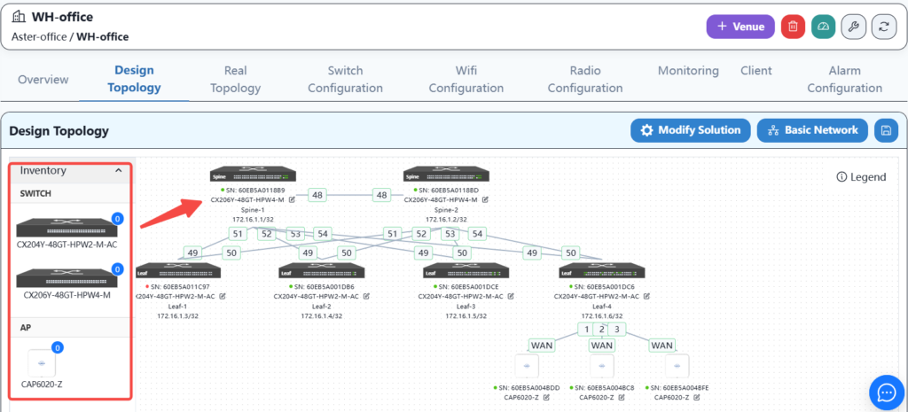The image size is (908, 412).
Task: Click the red delete venue trash icon
Action: [x=793, y=27]
